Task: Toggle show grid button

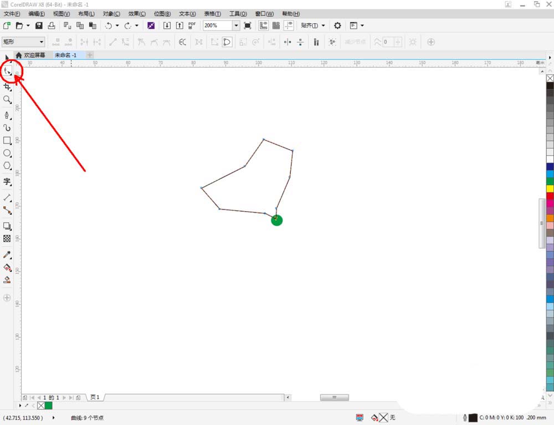Action: 276,25
